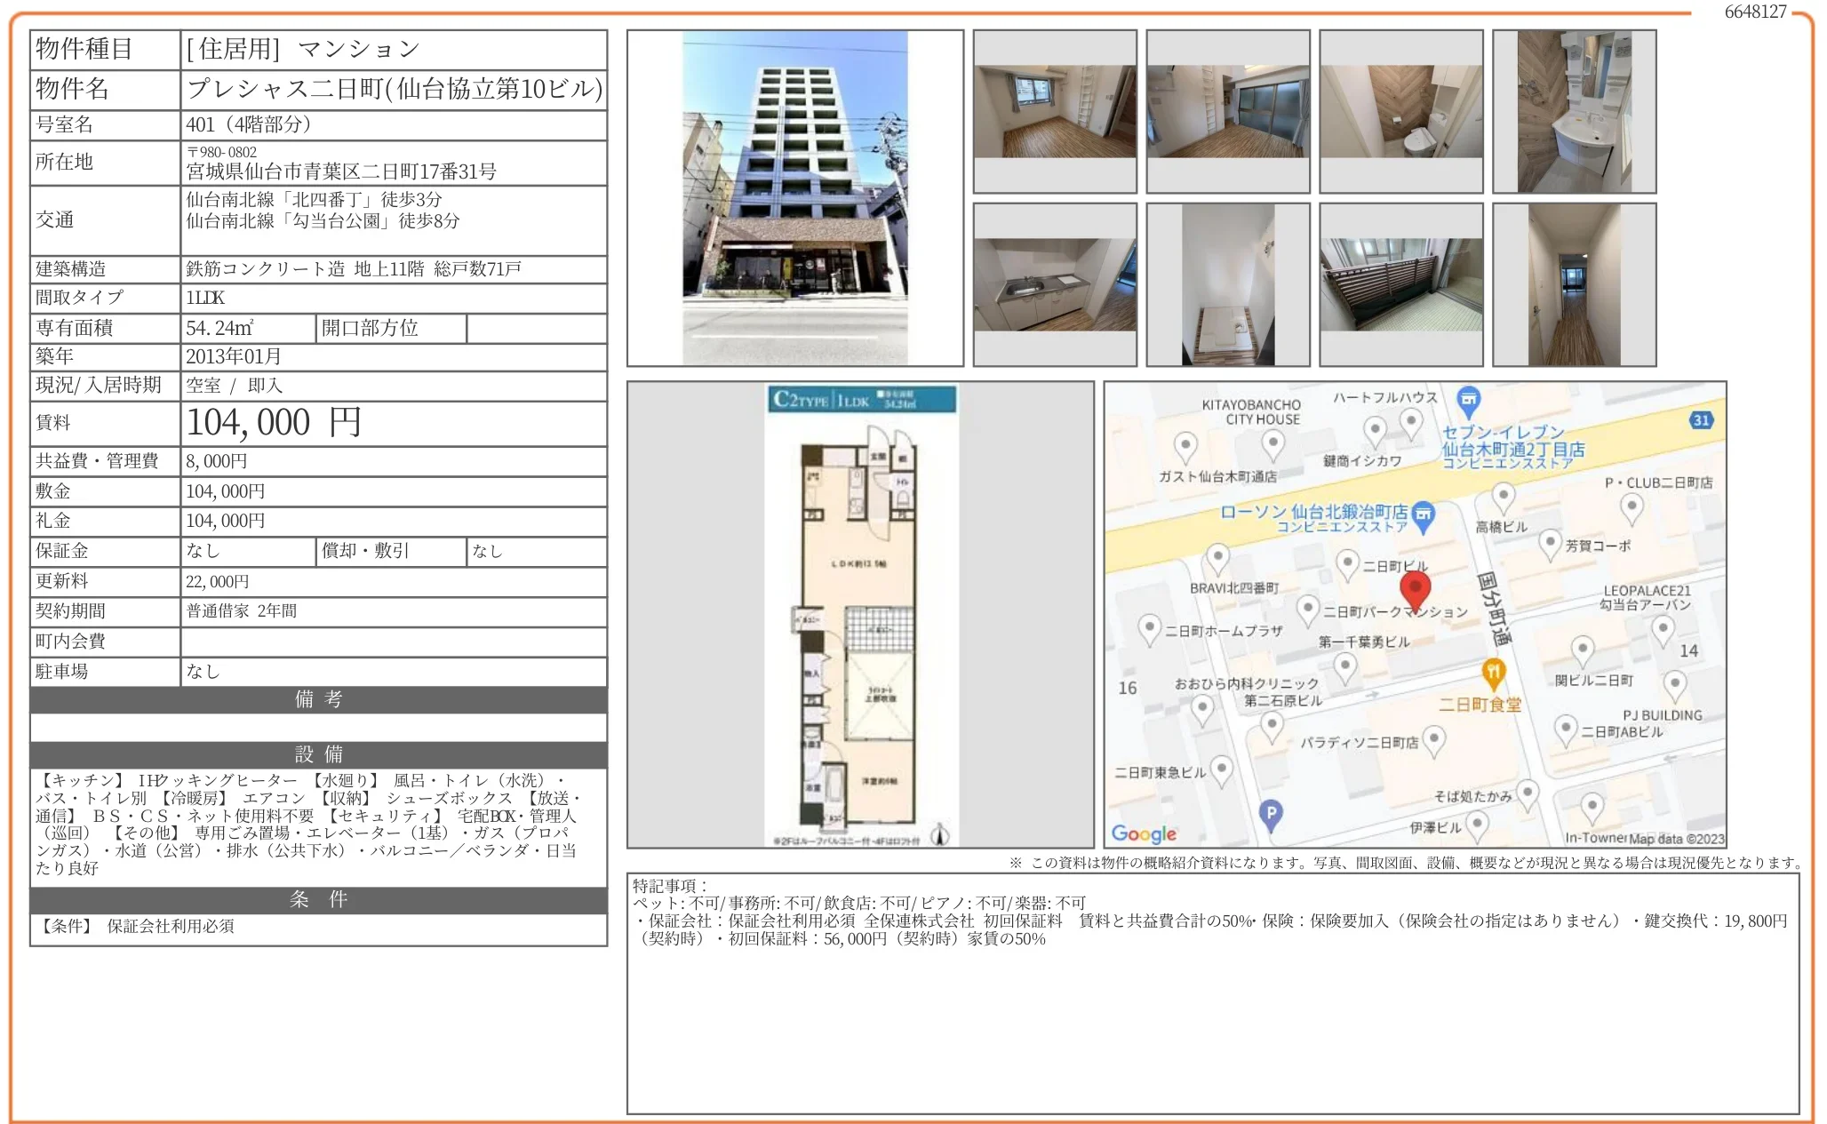Click the 備考 section header bar
The image size is (1827, 1124).
click(x=319, y=699)
